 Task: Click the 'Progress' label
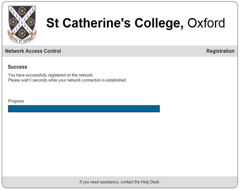click(16, 101)
